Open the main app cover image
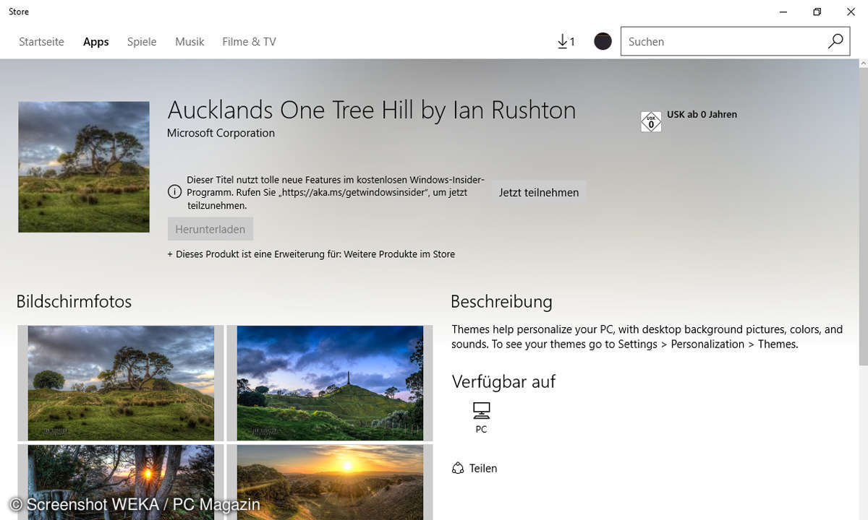Screen dimensions: 868x520 (84, 167)
